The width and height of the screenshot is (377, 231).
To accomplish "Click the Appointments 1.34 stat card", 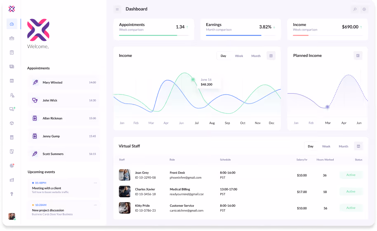I will tap(153, 29).
